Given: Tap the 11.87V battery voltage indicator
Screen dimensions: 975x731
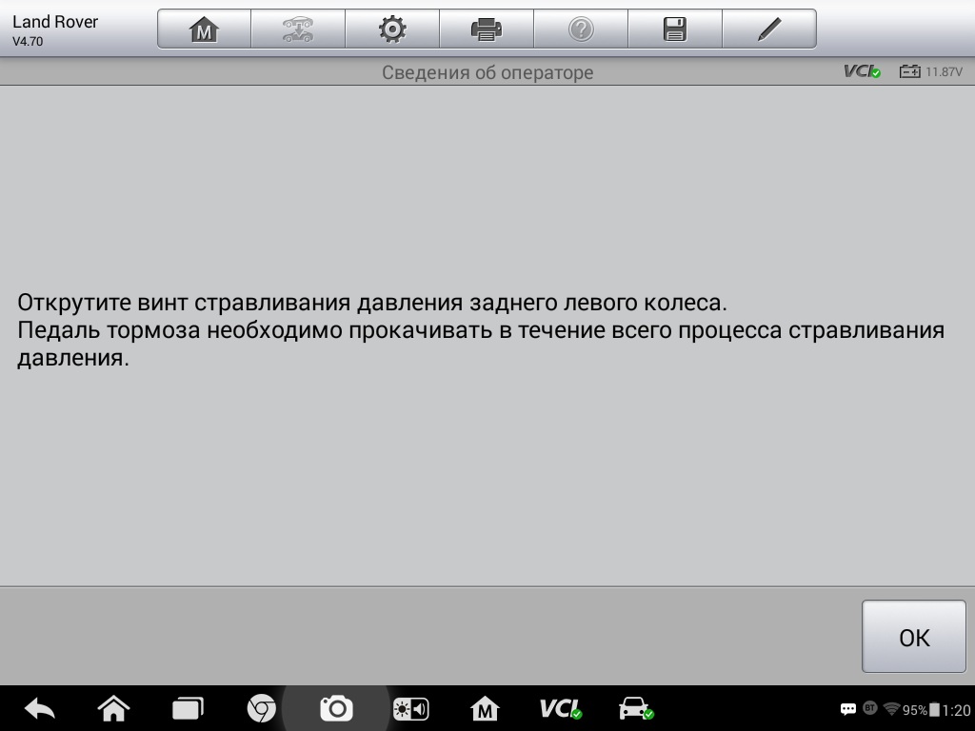Looking at the screenshot, I should tap(931, 71).
